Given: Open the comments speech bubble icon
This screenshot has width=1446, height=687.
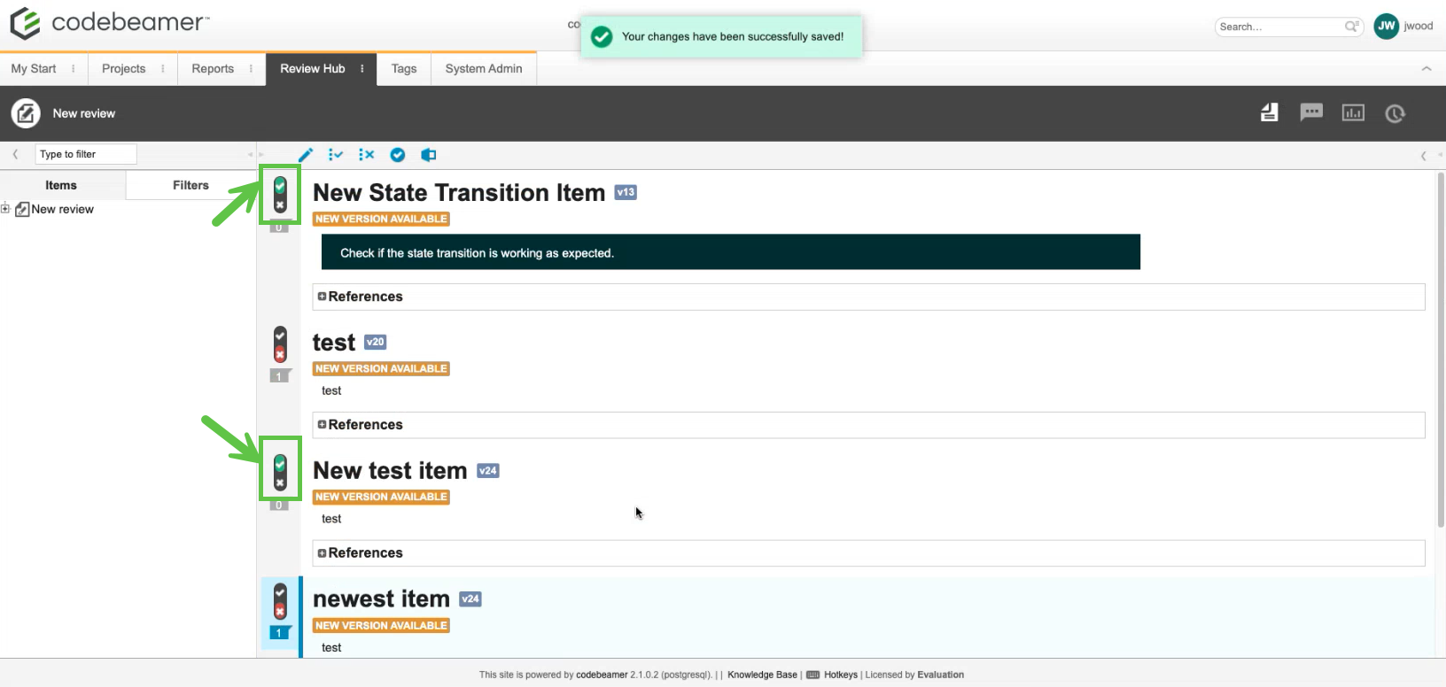Looking at the screenshot, I should pyautogui.click(x=1310, y=112).
